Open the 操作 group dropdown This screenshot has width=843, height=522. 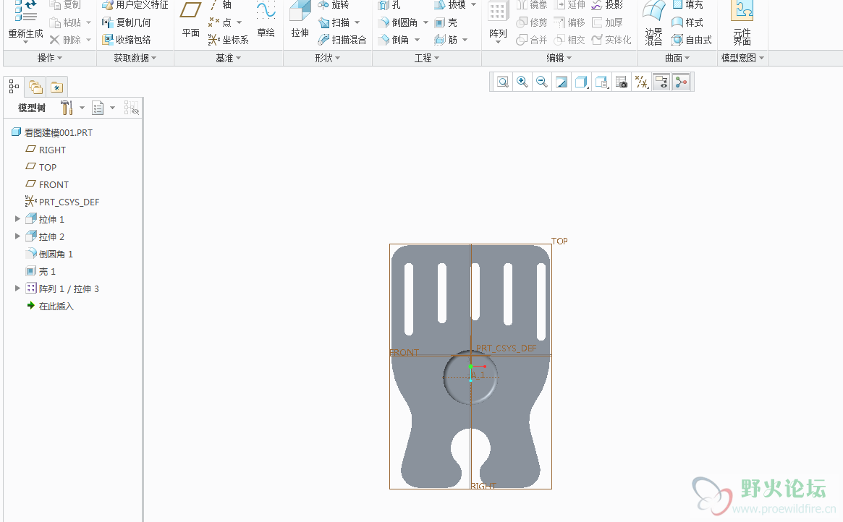pos(49,58)
